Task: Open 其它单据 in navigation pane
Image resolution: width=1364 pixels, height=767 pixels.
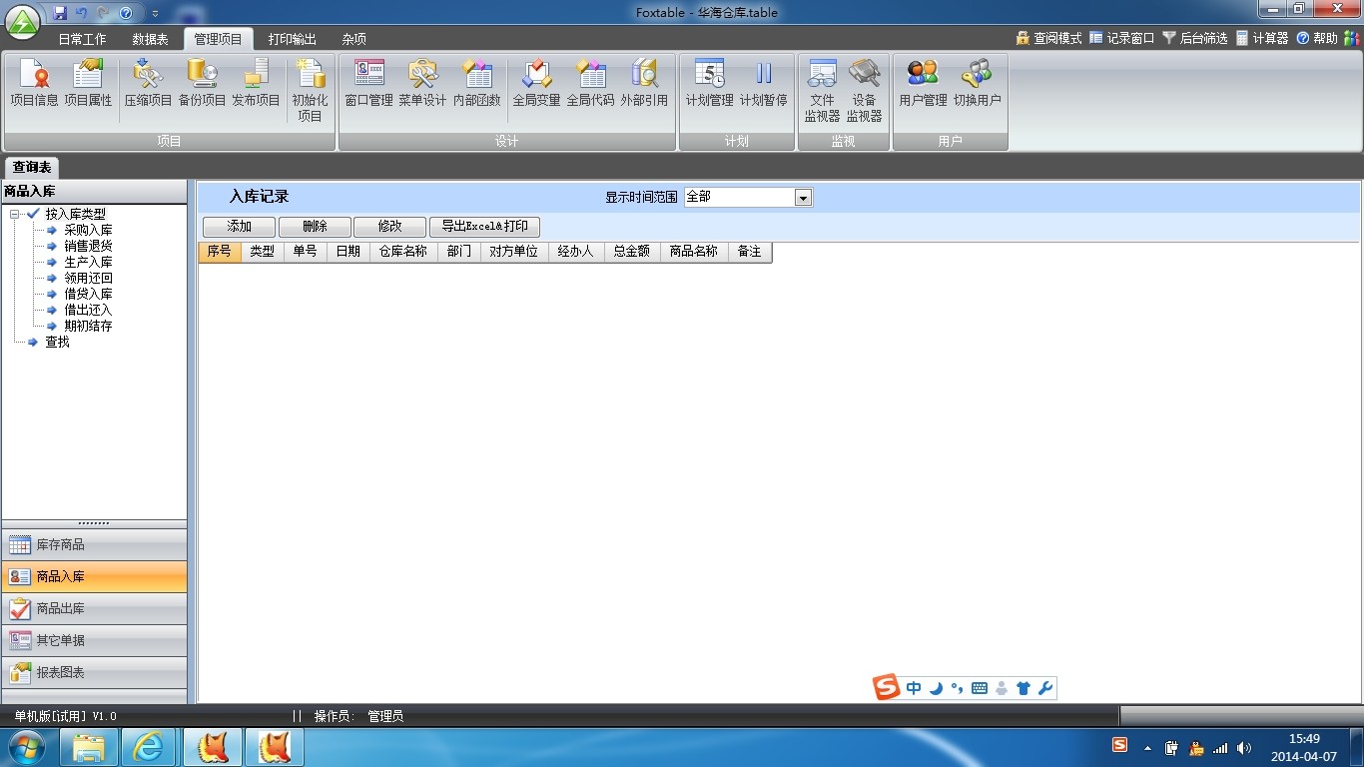Action: (x=94, y=640)
